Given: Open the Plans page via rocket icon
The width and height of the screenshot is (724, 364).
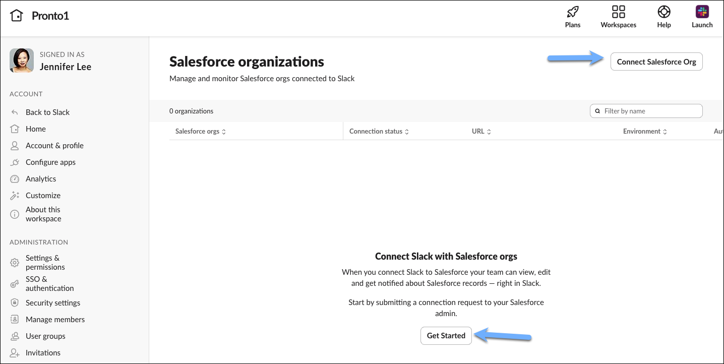Looking at the screenshot, I should pos(573,11).
